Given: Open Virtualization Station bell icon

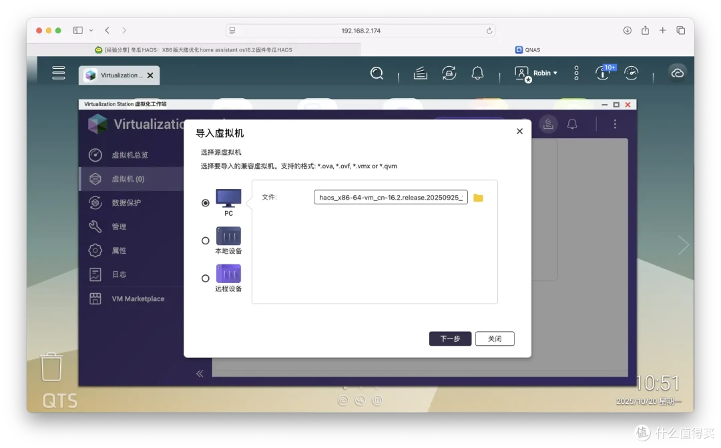Looking at the screenshot, I should click(572, 124).
